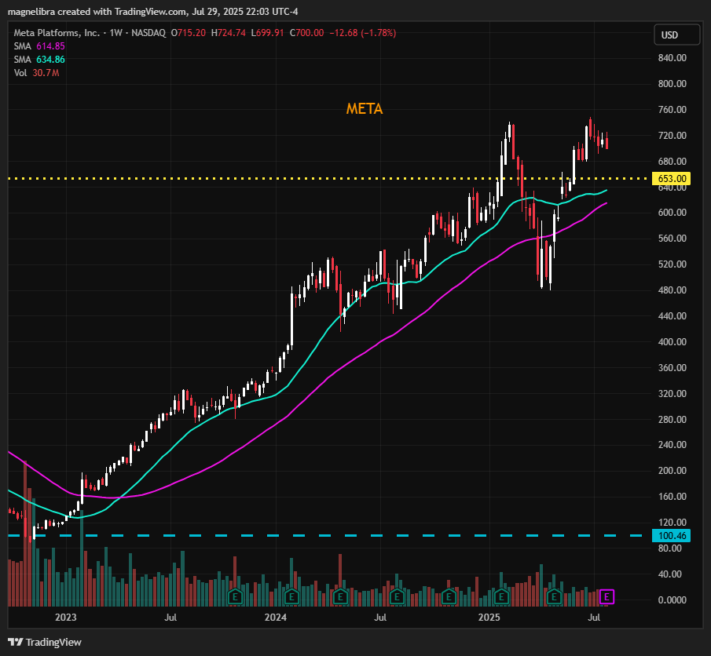
Task: Click the 720.00 price axis label
Action: 672,136
